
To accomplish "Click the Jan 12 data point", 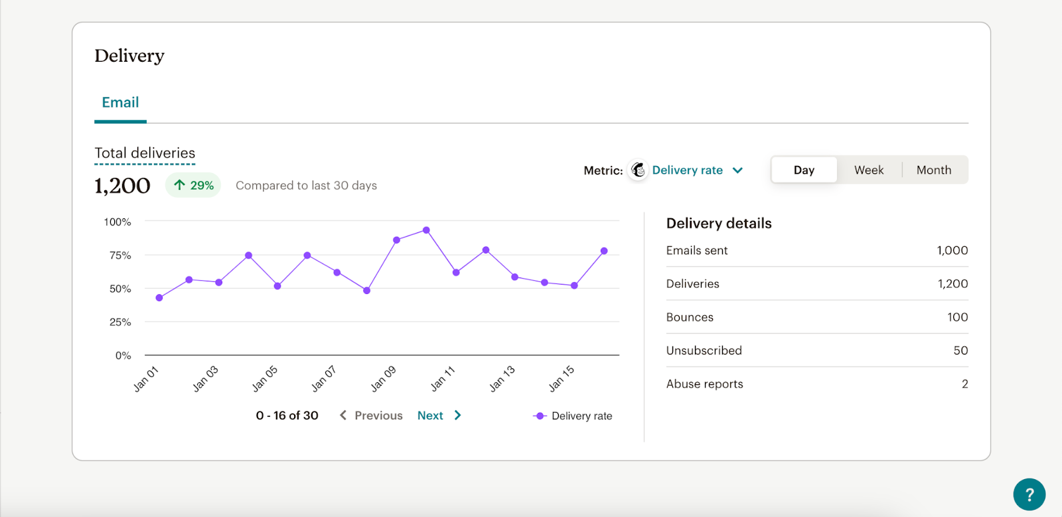I will click(486, 250).
